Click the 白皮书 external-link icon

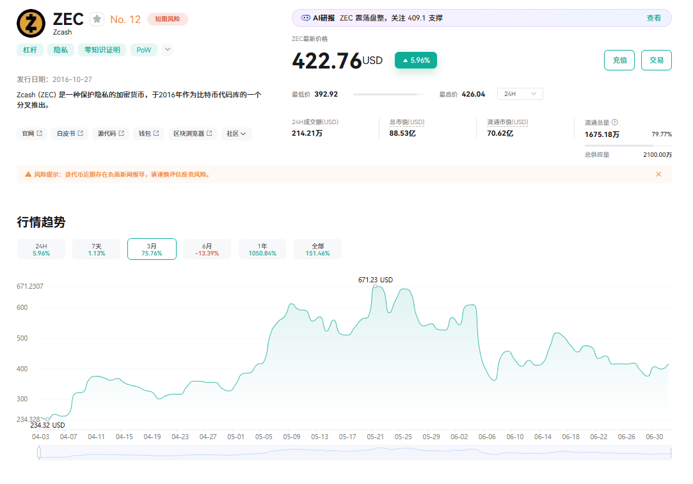tap(80, 133)
